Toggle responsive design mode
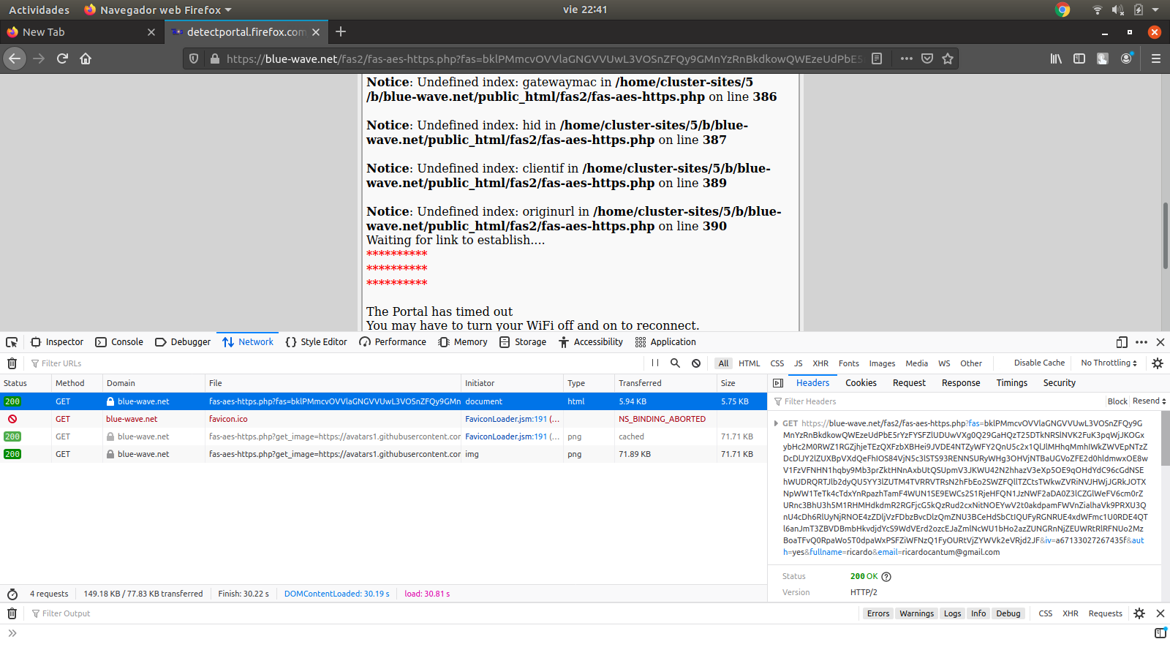The image size is (1170, 658). [1121, 341]
